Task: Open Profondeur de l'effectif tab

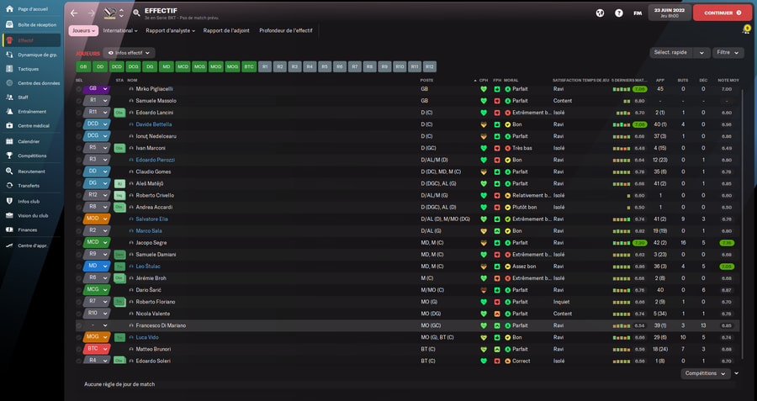Action: pos(286,30)
